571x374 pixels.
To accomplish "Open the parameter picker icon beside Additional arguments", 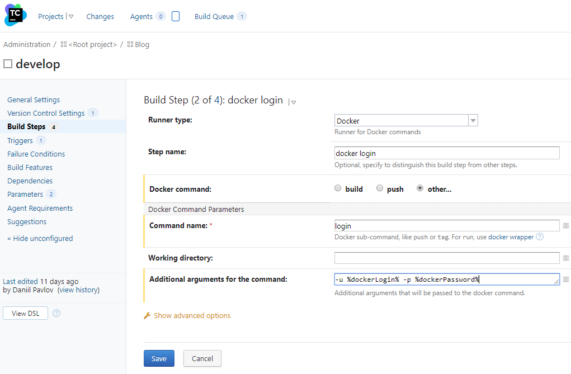I will click(565, 279).
